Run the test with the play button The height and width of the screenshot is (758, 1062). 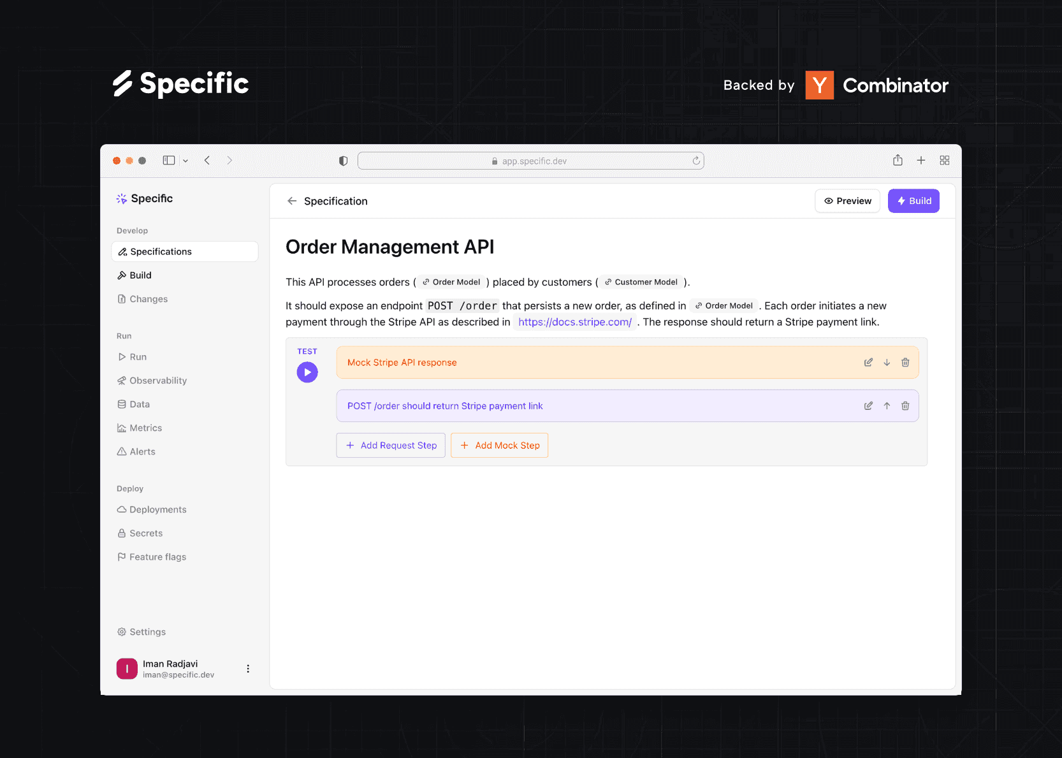coord(307,372)
